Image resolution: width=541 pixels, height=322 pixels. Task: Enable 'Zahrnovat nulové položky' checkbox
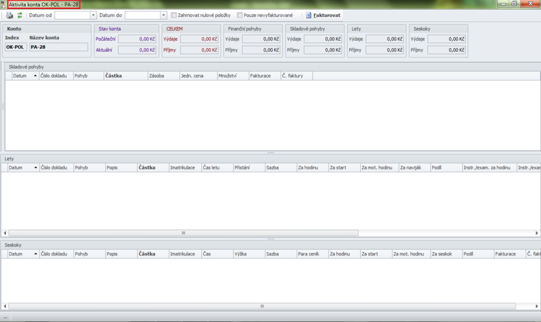(174, 15)
